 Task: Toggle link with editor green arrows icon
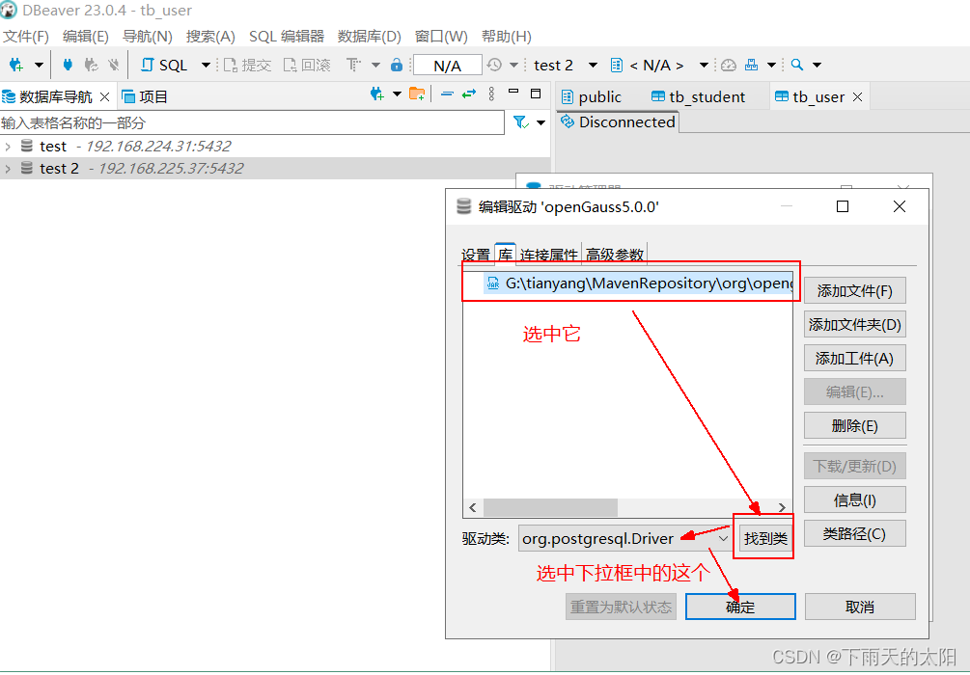(x=469, y=94)
